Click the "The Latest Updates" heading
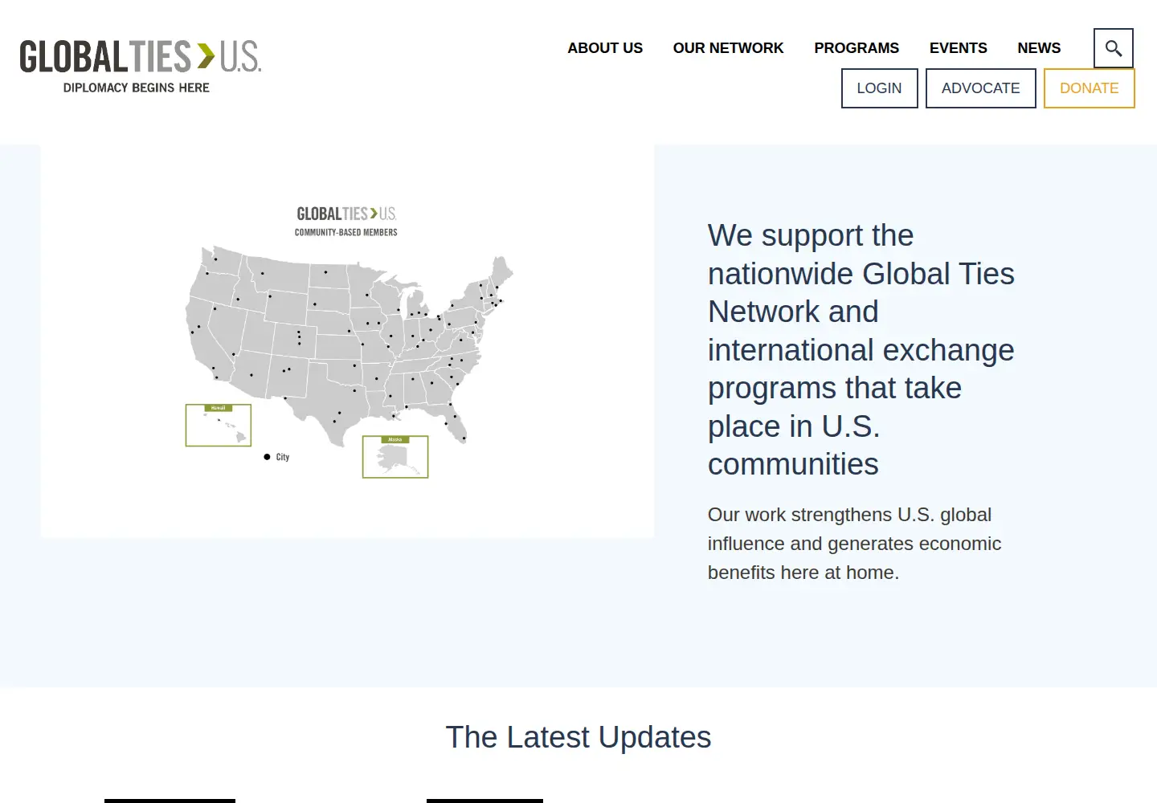 point(578,737)
